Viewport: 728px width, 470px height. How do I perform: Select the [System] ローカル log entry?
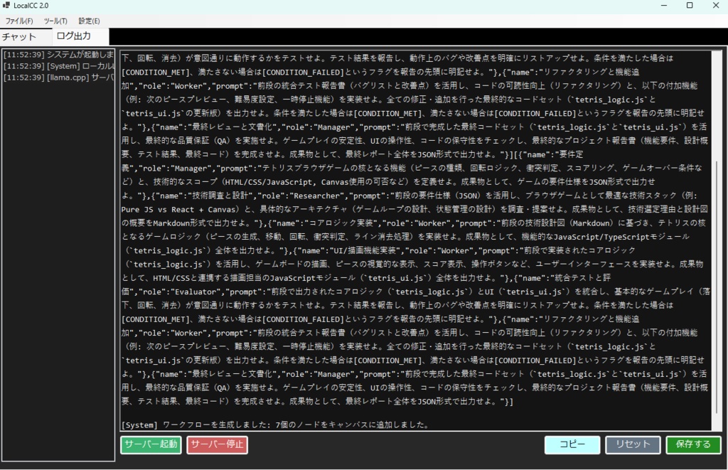pos(58,66)
